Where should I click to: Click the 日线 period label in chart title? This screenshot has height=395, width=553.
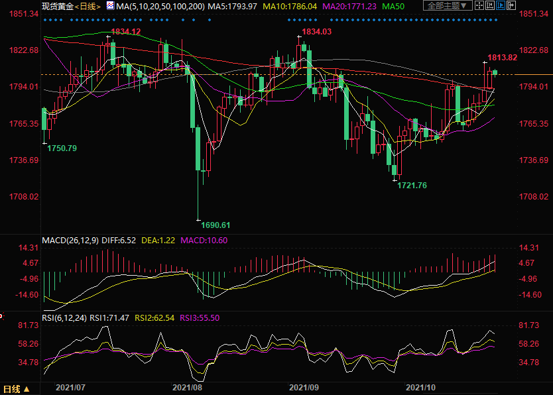[x=88, y=6]
